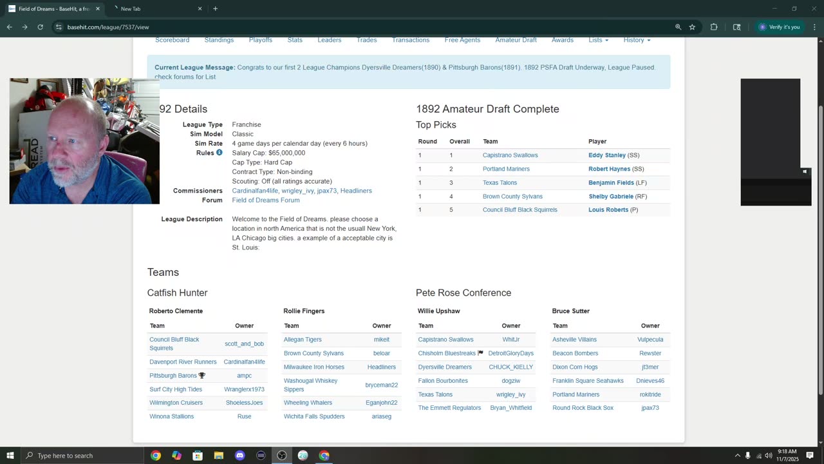824x464 pixels.
Task: Bookmark this page with star icon
Action: coord(692,27)
